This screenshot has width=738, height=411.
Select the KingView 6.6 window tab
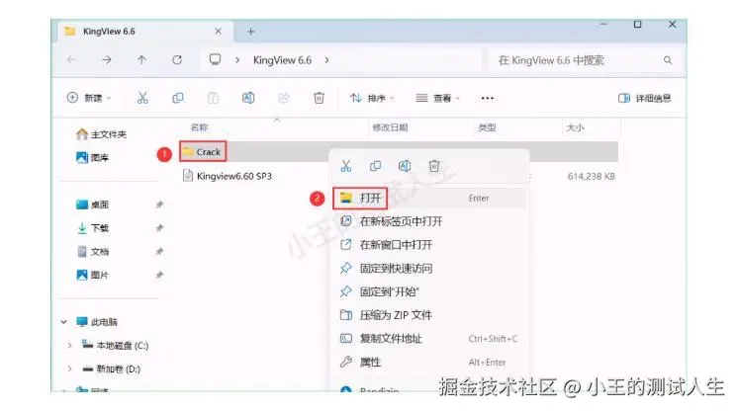click(x=143, y=32)
